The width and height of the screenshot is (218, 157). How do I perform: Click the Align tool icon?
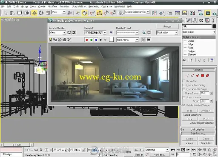(x=161, y=13)
